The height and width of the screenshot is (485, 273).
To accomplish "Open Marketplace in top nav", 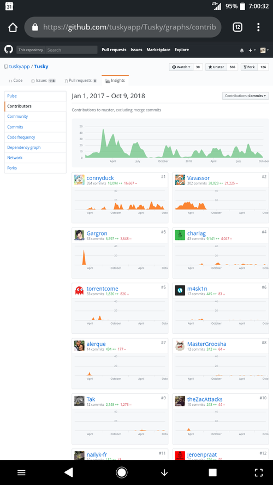I will tap(158, 50).
